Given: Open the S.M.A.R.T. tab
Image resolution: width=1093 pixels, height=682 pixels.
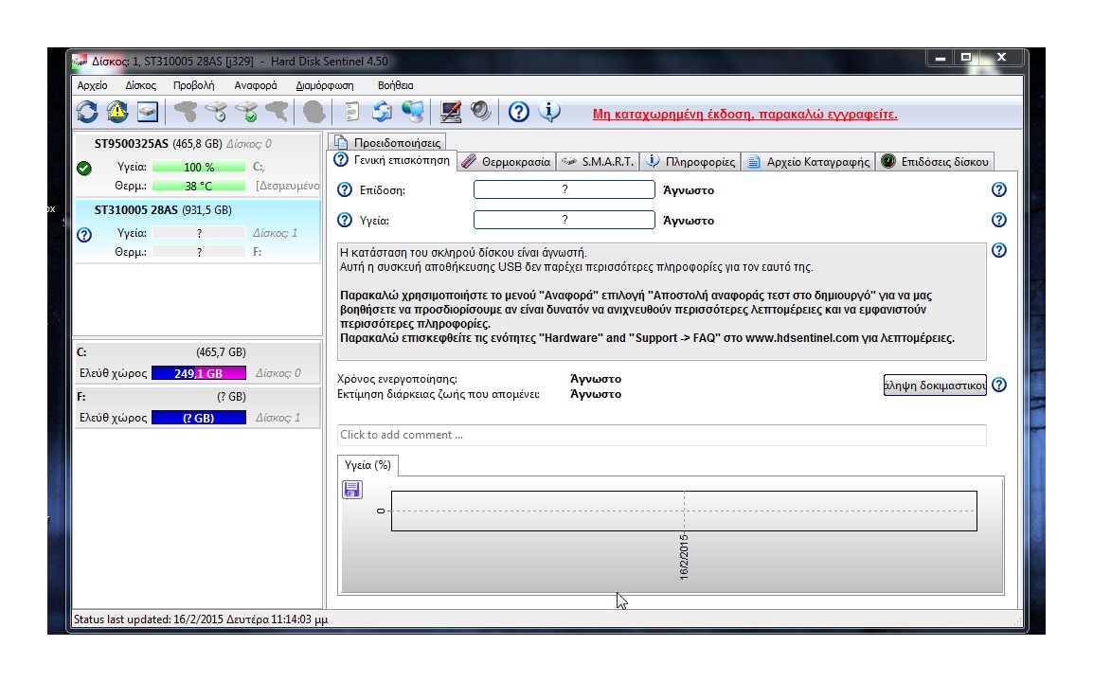Looking at the screenshot, I should [598, 162].
